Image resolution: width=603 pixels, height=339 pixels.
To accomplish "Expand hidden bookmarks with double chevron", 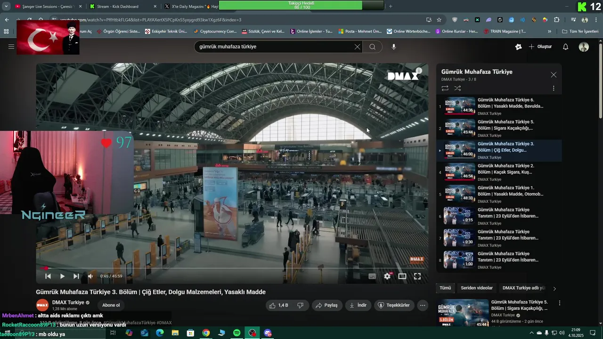I will pos(549,32).
